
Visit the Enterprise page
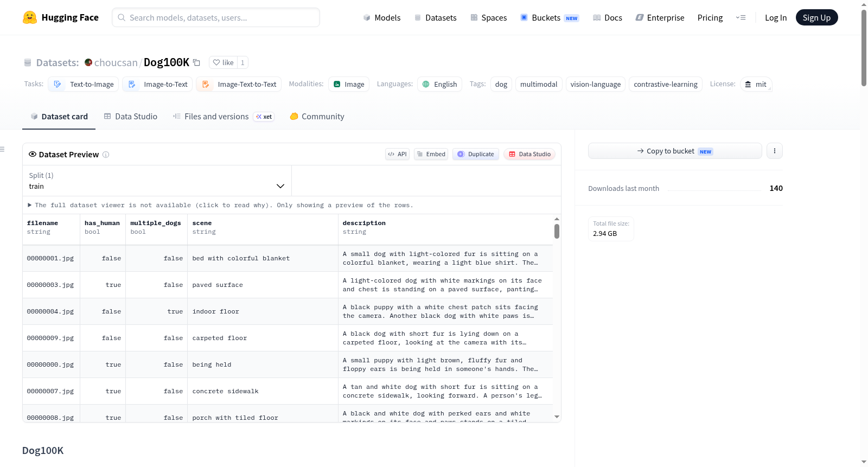[x=660, y=18]
